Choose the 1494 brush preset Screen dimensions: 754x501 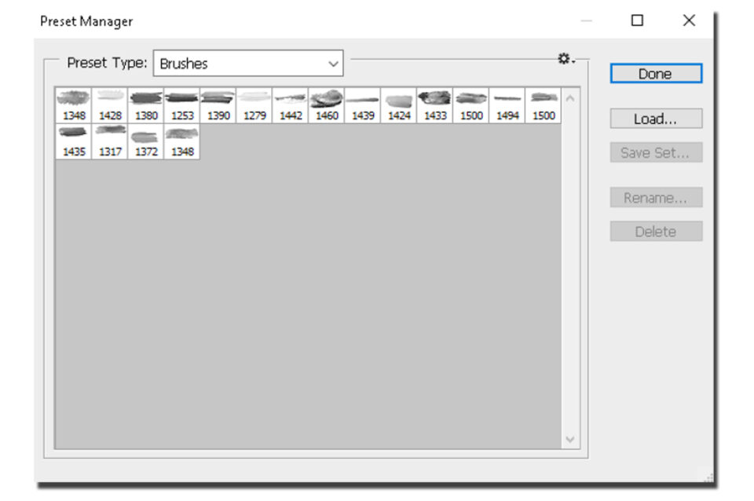[507, 106]
